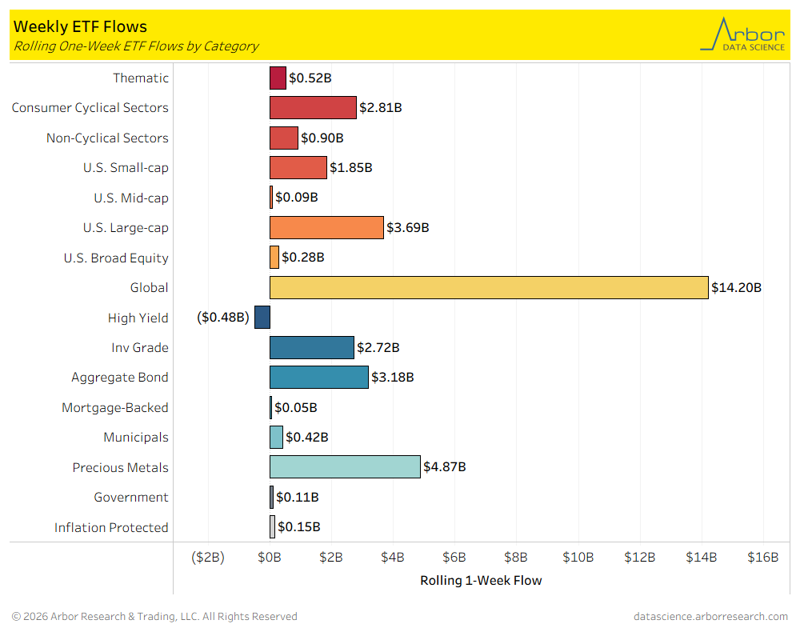Select the Global $14.20B bar

[x=489, y=287]
